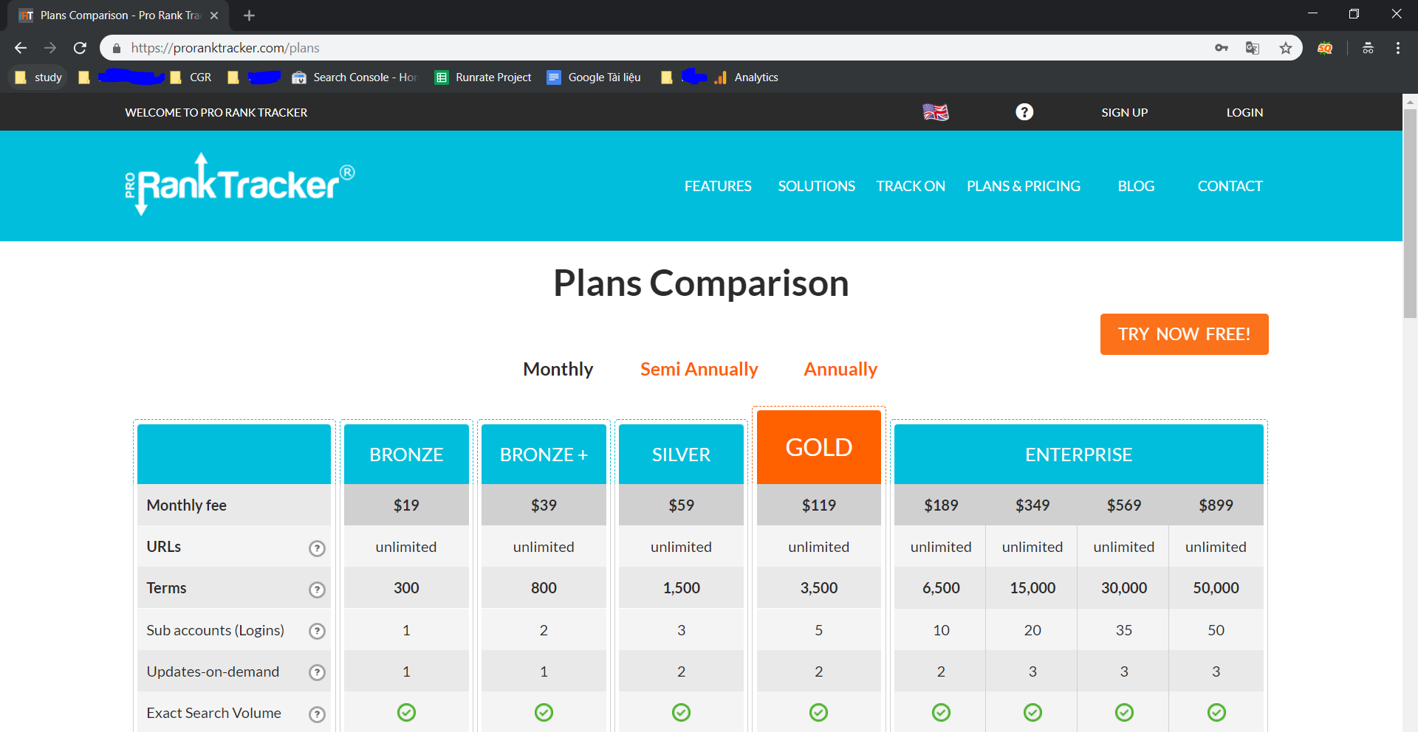
Task: Open Chrome's three-dot menu
Action: pyautogui.click(x=1397, y=48)
